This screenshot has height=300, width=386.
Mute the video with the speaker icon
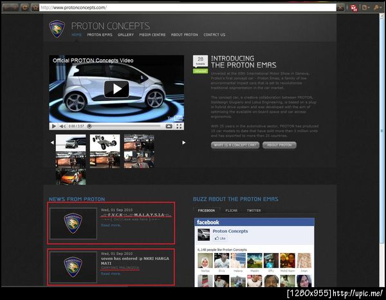pyautogui.click(x=62, y=126)
